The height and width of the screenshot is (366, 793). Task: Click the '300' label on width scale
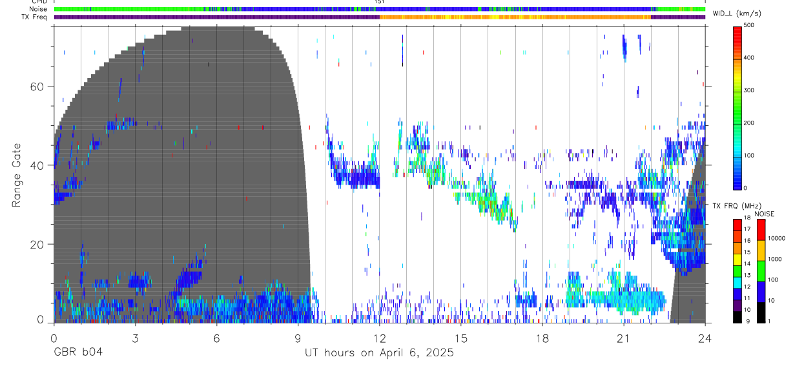[x=750, y=90]
